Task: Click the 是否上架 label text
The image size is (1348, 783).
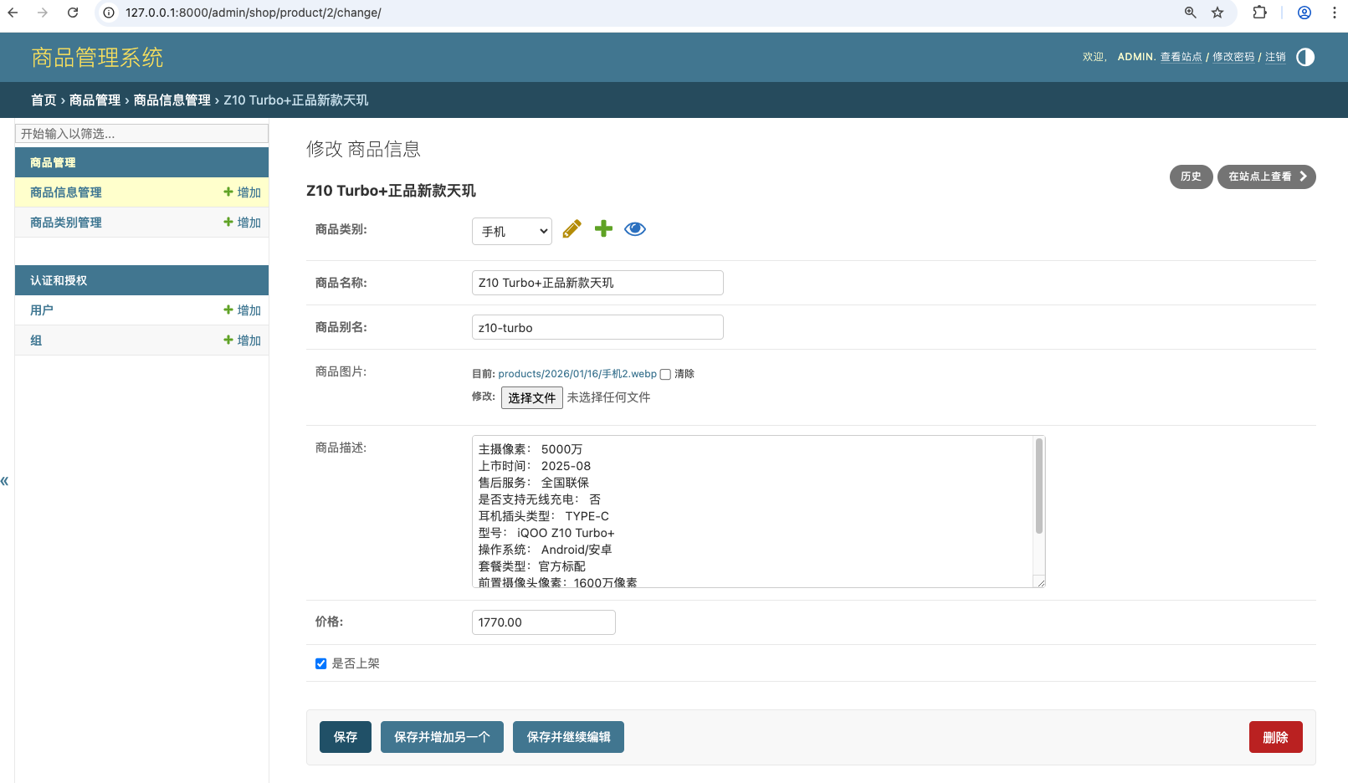Action: coord(356,663)
